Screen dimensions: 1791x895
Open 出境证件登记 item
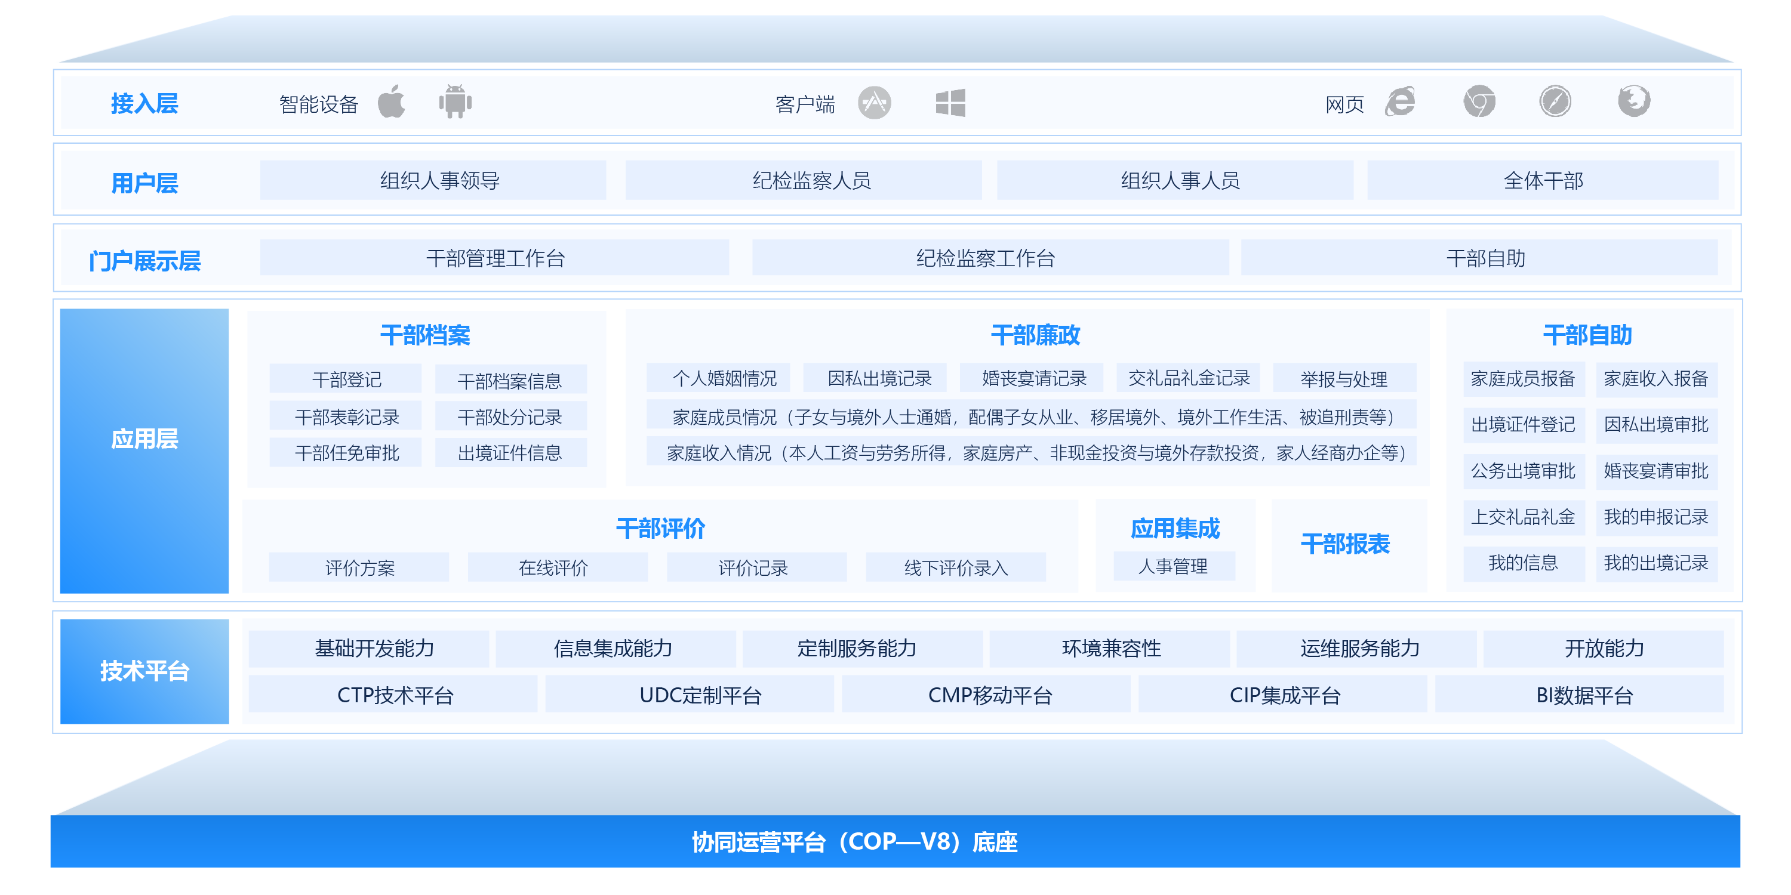pos(1524,425)
